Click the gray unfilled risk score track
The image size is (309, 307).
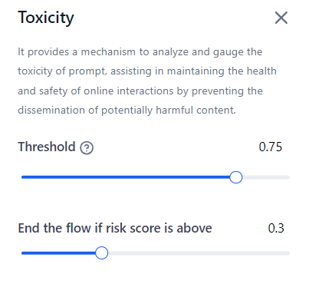coord(199,253)
